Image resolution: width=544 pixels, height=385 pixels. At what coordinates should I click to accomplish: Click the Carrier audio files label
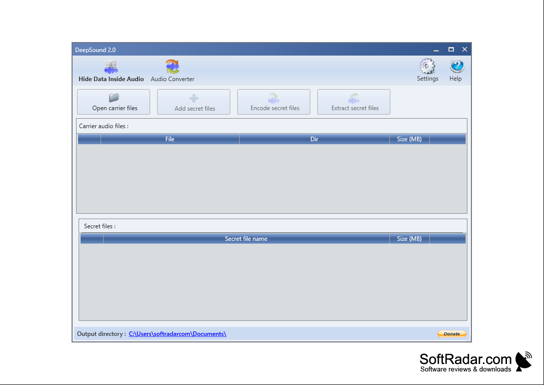[104, 126]
